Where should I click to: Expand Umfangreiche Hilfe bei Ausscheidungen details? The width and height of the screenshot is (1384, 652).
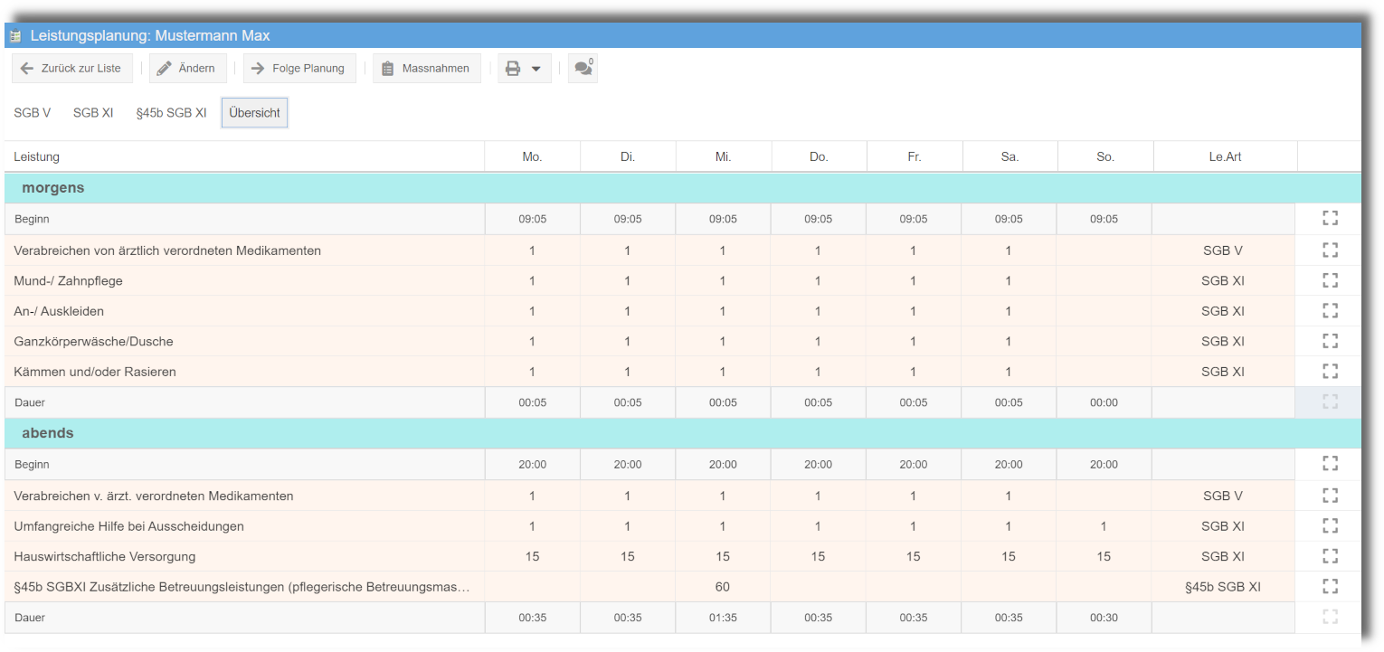coord(1329,525)
